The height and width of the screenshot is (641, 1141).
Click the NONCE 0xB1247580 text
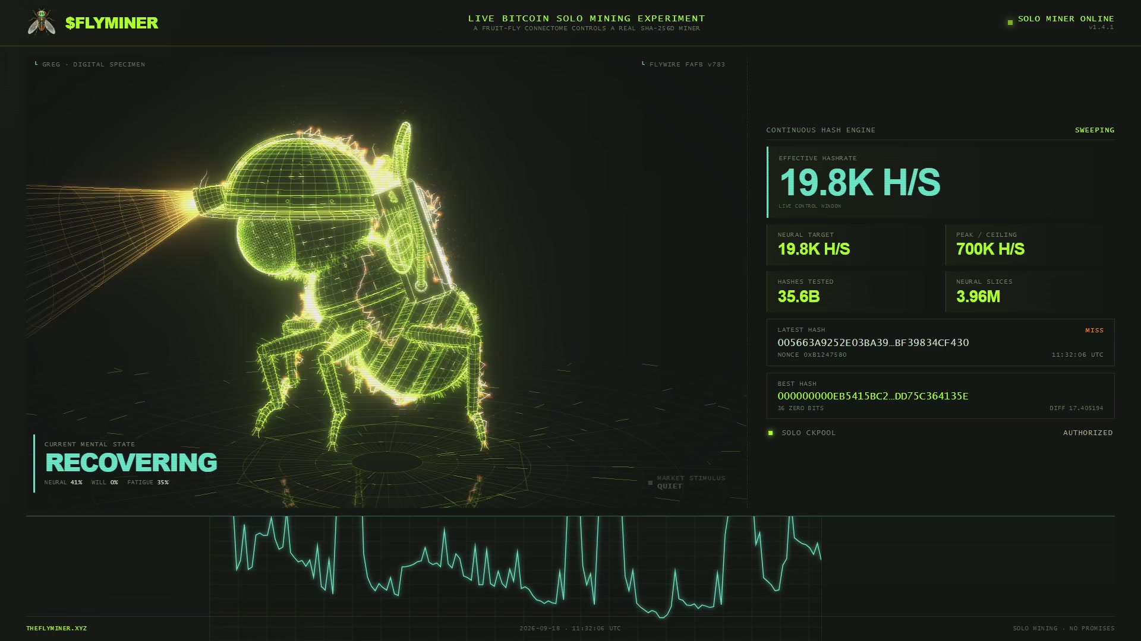(812, 355)
